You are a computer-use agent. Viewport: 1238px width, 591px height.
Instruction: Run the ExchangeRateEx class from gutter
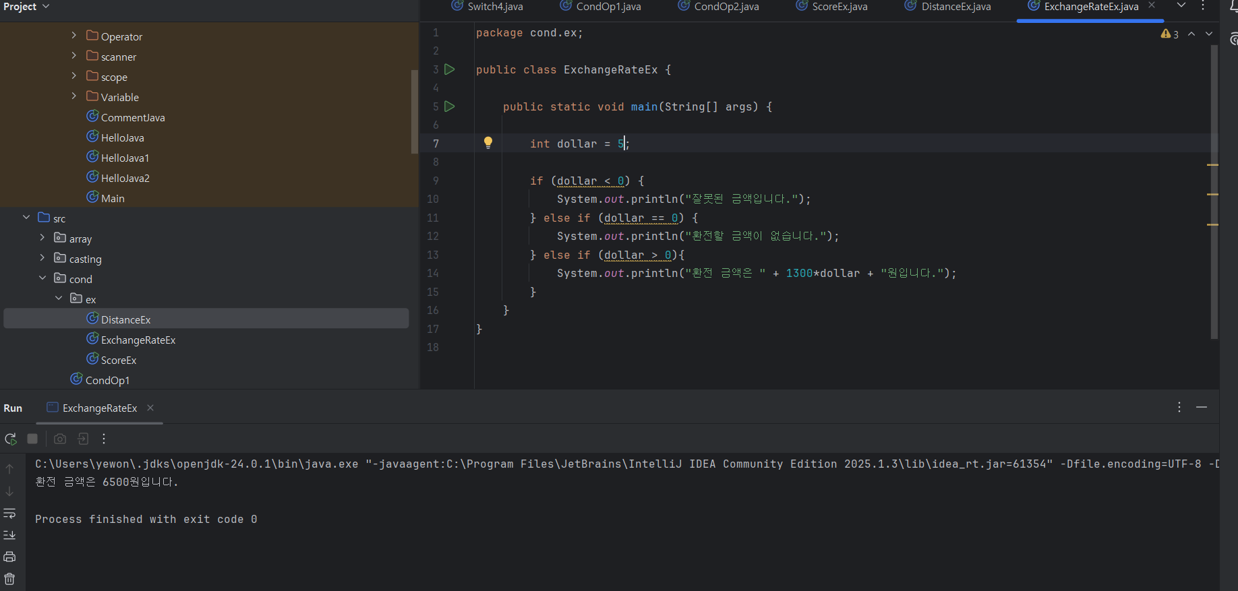tap(450, 69)
